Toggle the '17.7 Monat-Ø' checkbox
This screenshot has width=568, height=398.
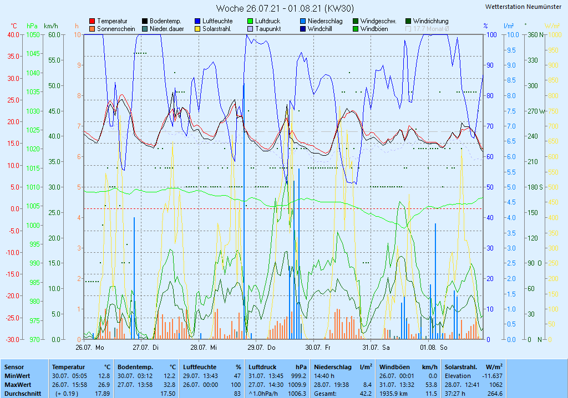pyautogui.click(x=408, y=29)
